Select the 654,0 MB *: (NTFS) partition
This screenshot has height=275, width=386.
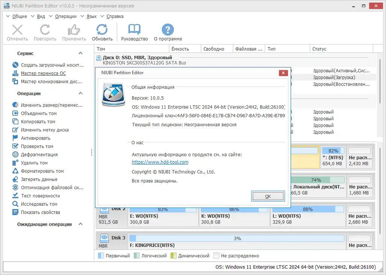[333, 157]
